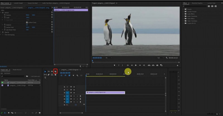
Task: Select the Pen tool
Action: [x=49, y=74]
